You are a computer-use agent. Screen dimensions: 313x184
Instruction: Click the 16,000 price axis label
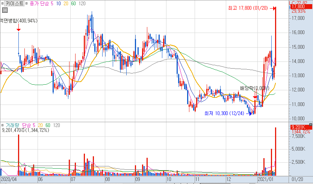298,33
